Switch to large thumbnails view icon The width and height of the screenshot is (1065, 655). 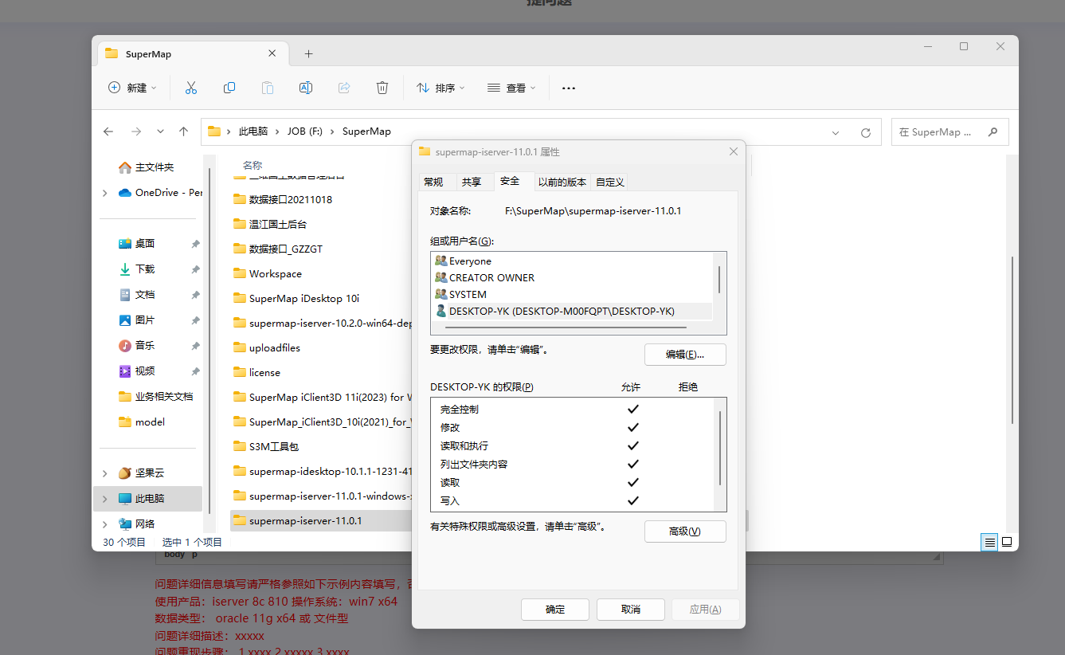pos(1007,542)
